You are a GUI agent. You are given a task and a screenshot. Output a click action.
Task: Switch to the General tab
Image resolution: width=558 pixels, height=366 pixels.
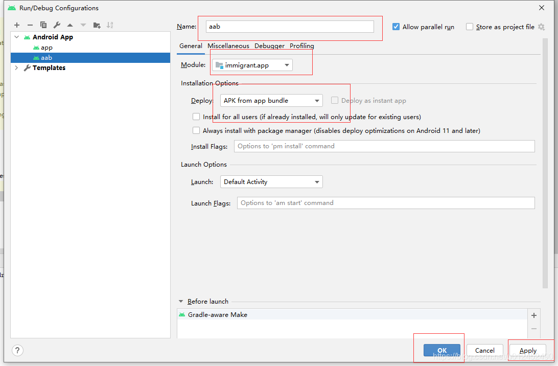pos(191,46)
